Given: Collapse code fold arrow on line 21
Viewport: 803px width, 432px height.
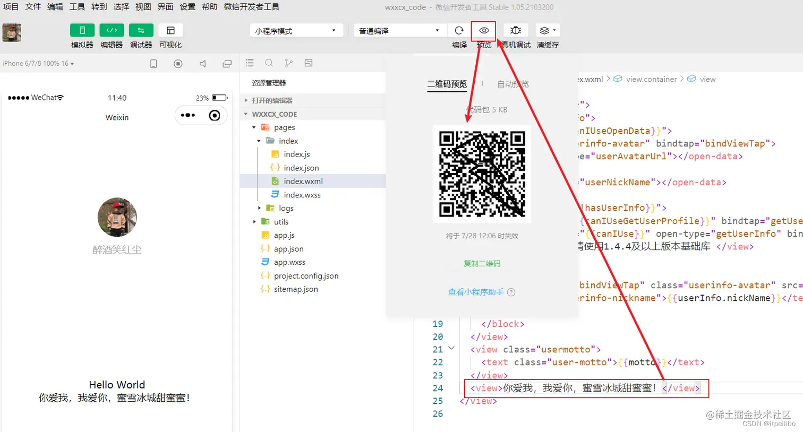Looking at the screenshot, I should click(x=451, y=349).
